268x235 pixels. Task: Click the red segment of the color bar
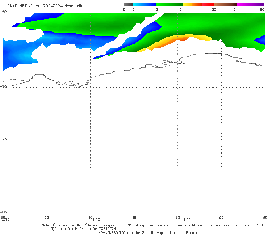pos(208,4)
